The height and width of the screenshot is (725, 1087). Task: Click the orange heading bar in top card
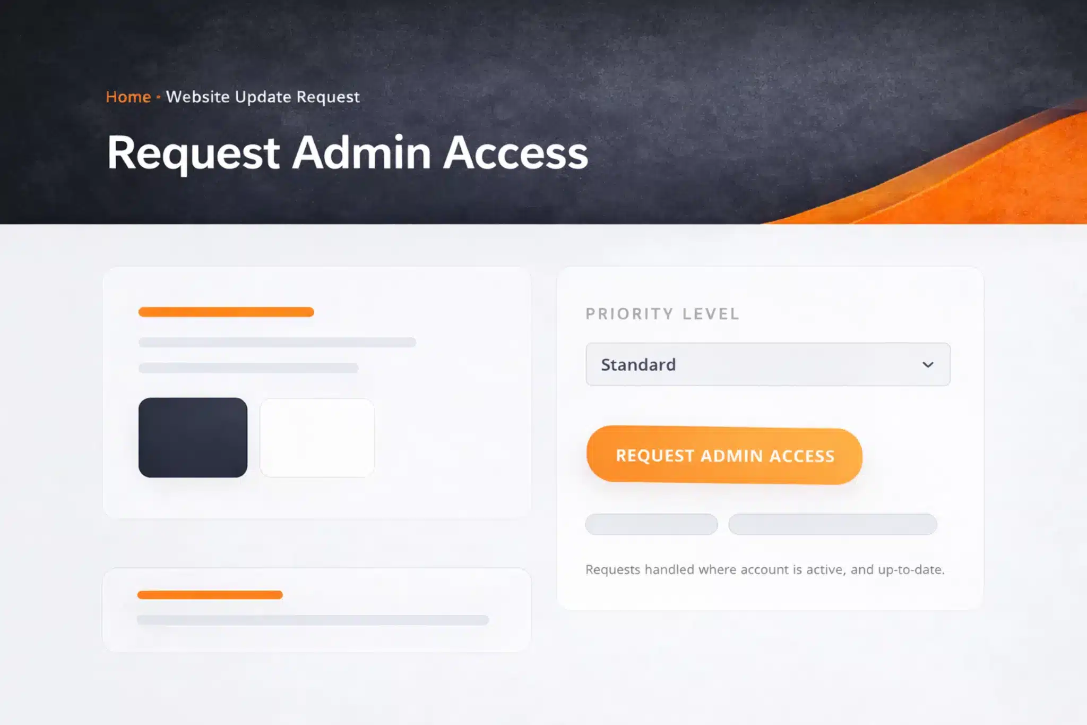pyautogui.click(x=226, y=312)
